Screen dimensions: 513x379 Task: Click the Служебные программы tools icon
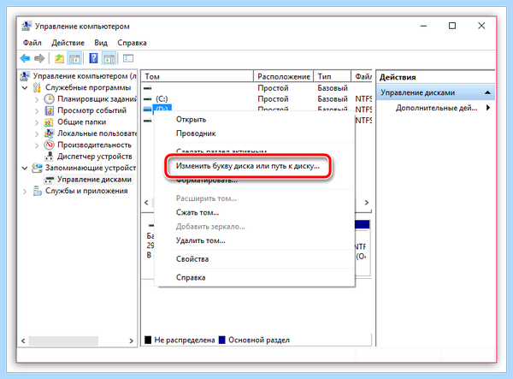click(37, 87)
